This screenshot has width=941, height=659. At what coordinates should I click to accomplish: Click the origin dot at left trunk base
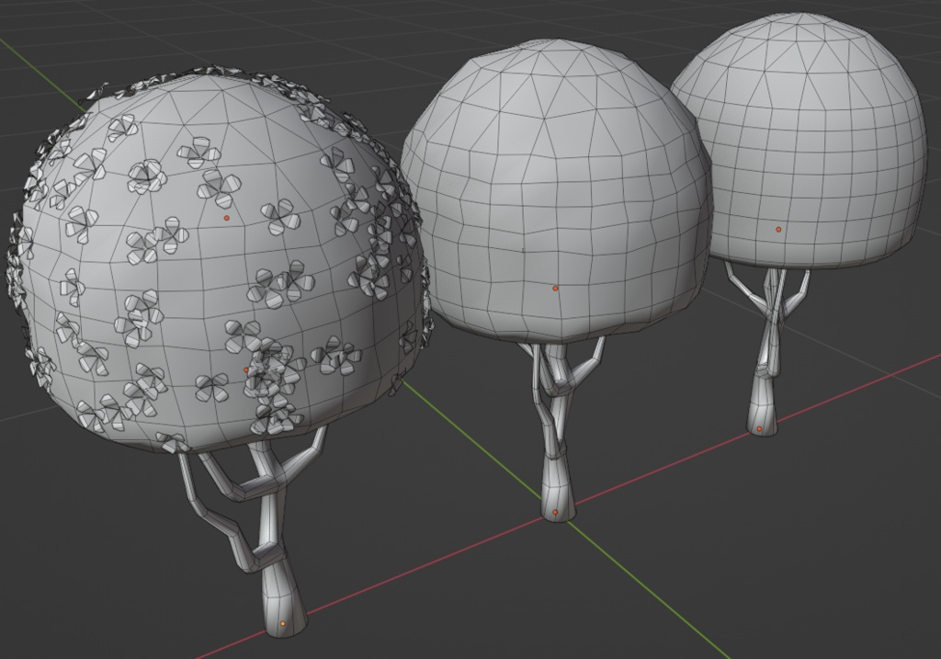click(x=283, y=624)
